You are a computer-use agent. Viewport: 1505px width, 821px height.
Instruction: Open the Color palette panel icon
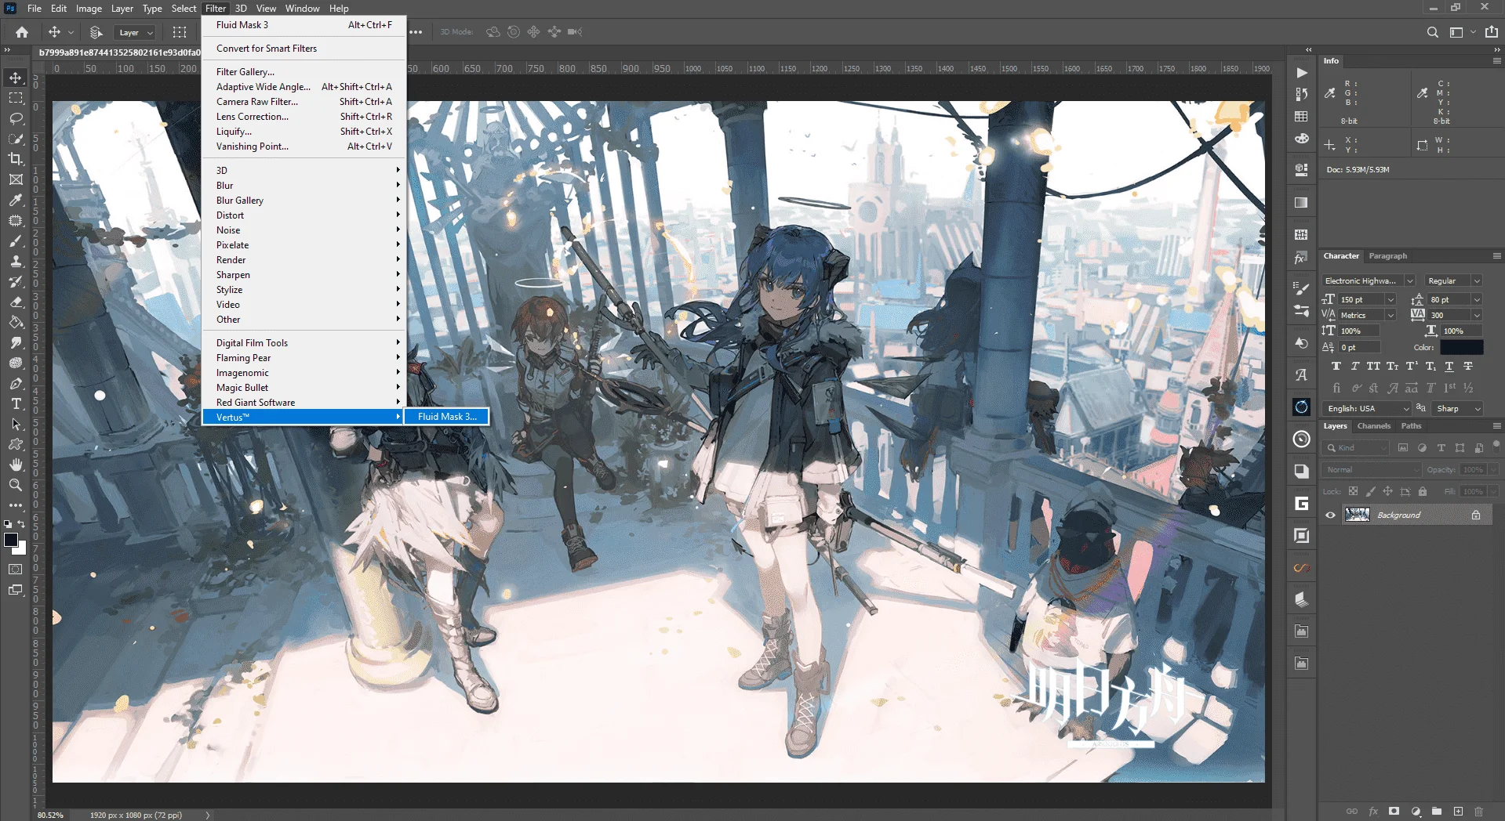1302,139
